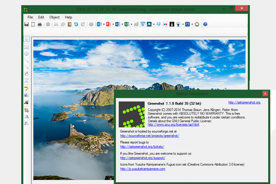
Task: Select the Text tool
Action: click(26, 81)
